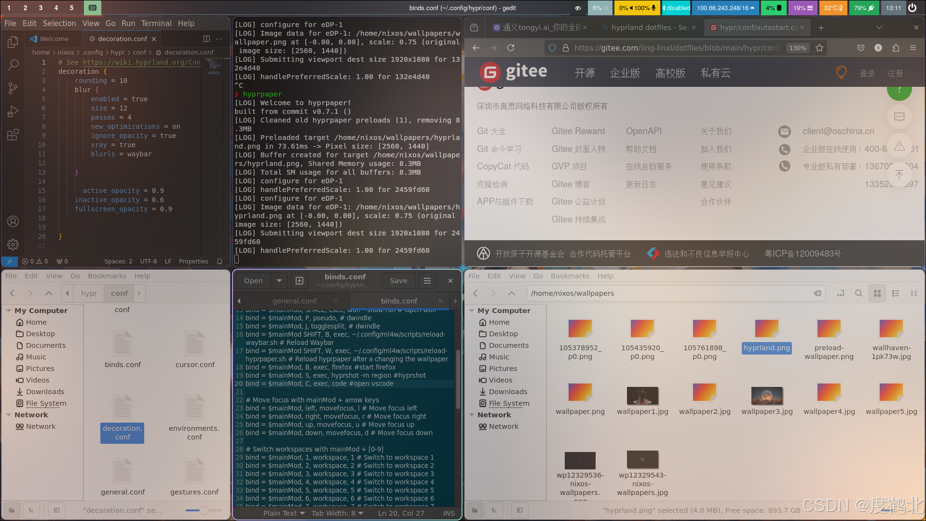Collapse My Computer tree in wallpapers sidebar

tap(472, 311)
